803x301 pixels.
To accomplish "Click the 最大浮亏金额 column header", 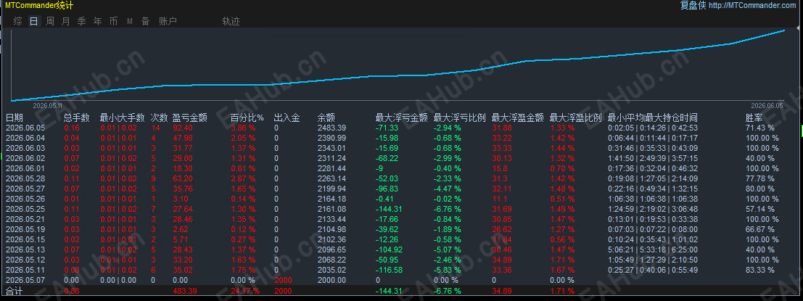I will tap(402, 118).
